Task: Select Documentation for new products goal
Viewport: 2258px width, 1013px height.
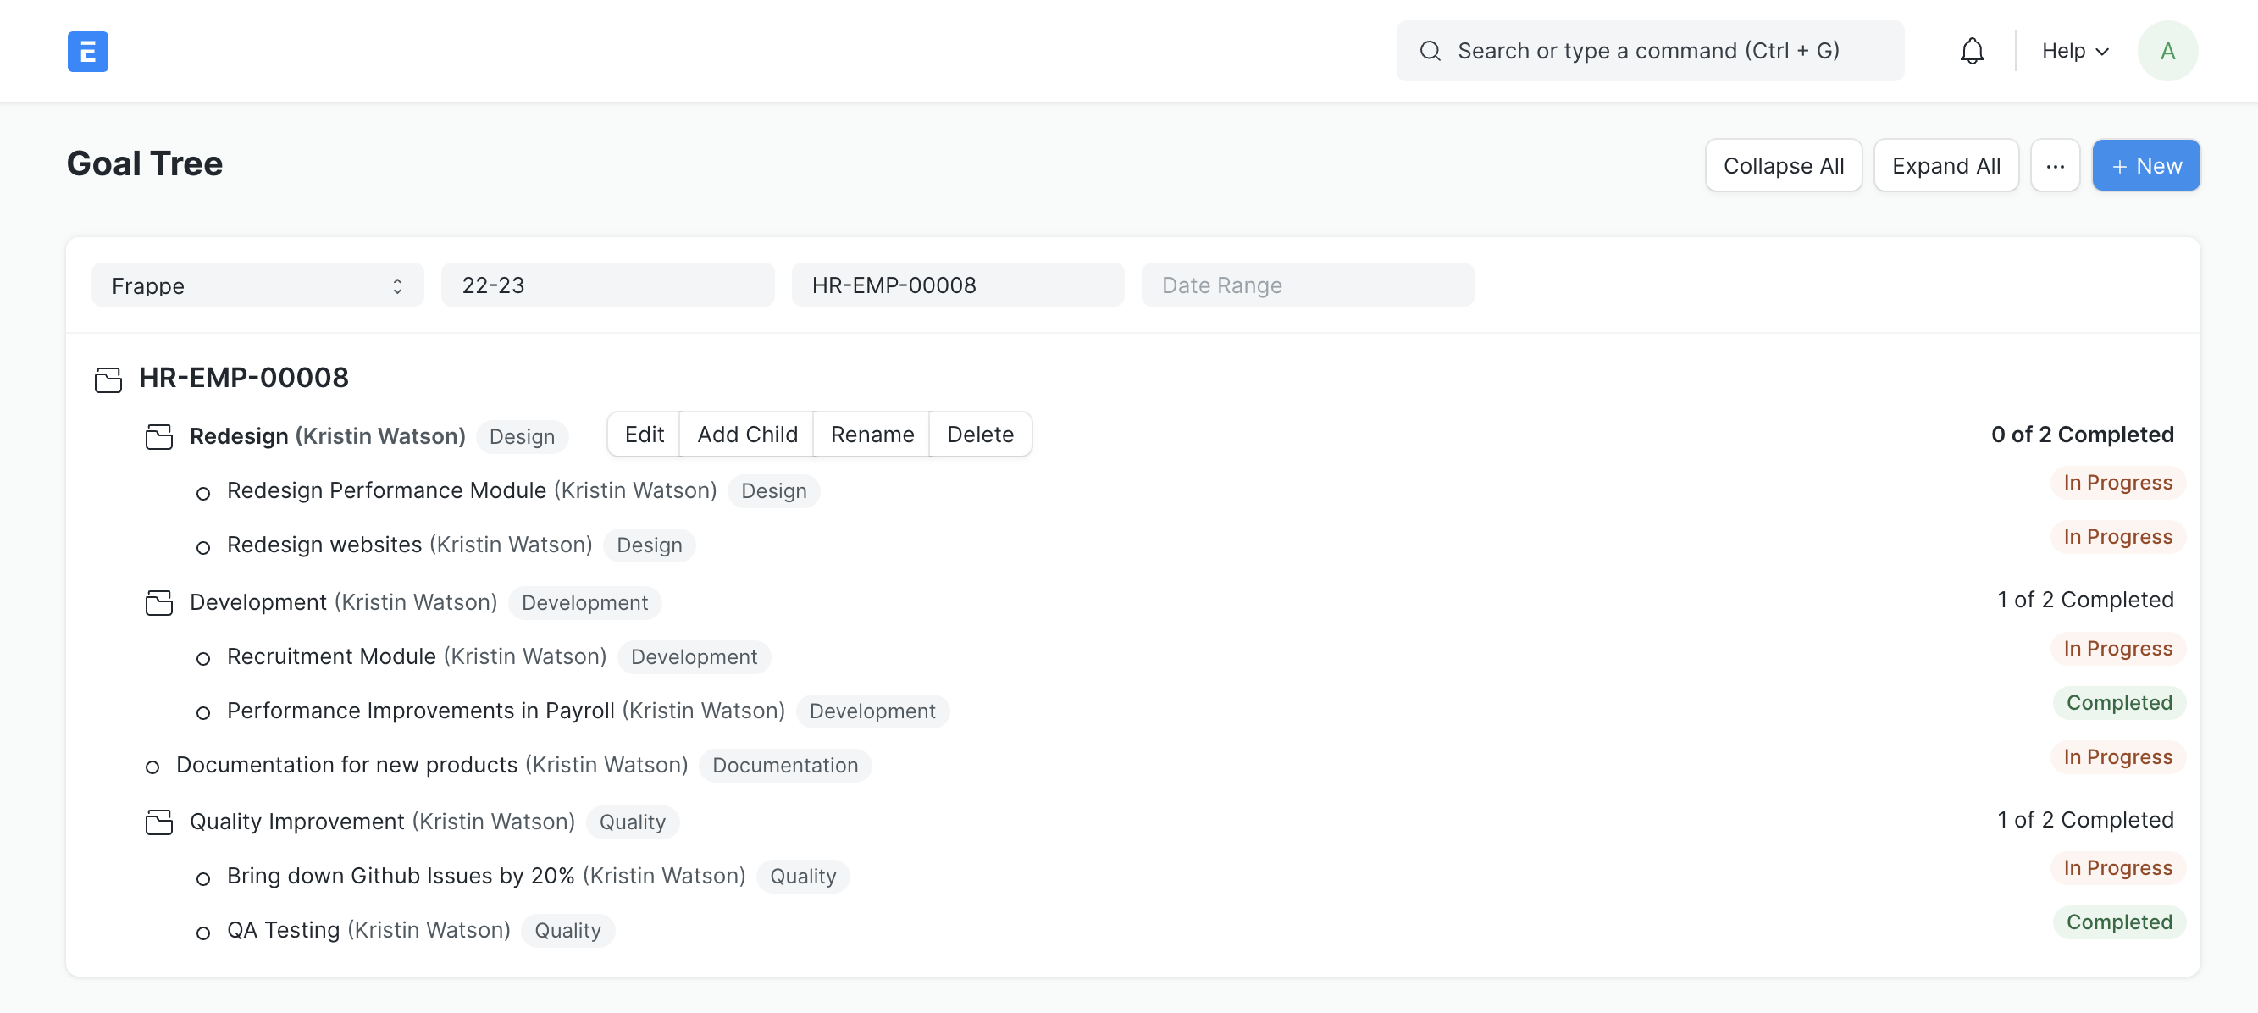Action: 346,765
